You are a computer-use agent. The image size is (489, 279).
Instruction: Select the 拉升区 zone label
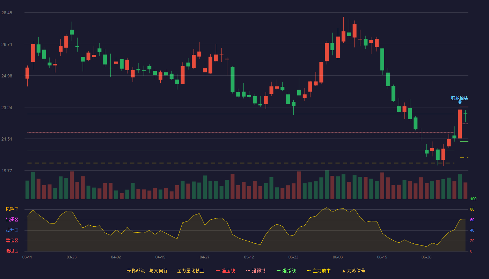12,230
